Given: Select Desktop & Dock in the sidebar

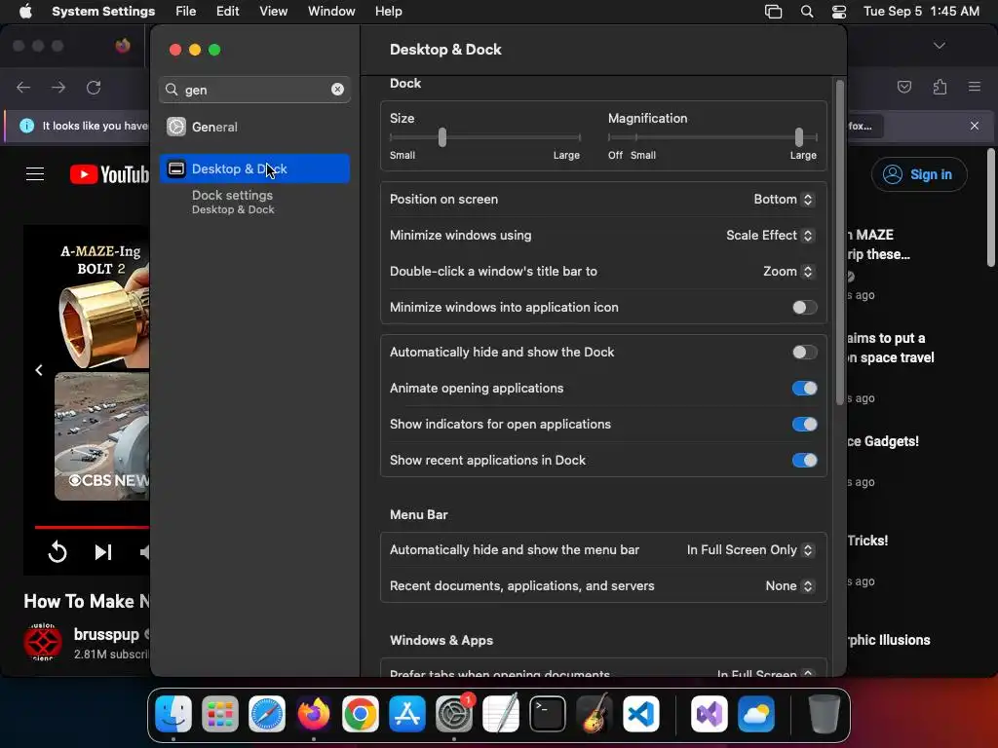Looking at the screenshot, I should (x=254, y=168).
